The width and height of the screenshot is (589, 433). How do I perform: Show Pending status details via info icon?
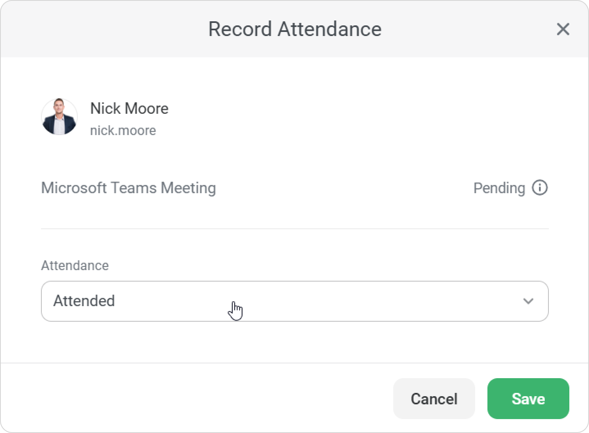click(x=539, y=188)
